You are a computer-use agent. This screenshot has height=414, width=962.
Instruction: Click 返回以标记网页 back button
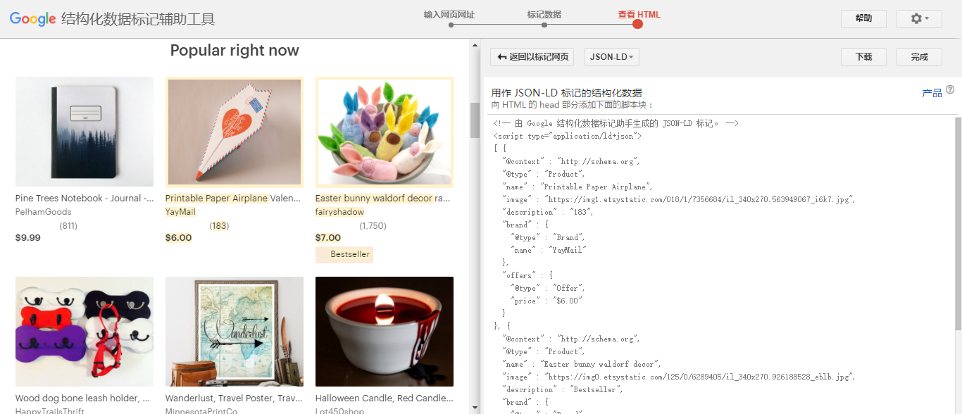point(532,57)
